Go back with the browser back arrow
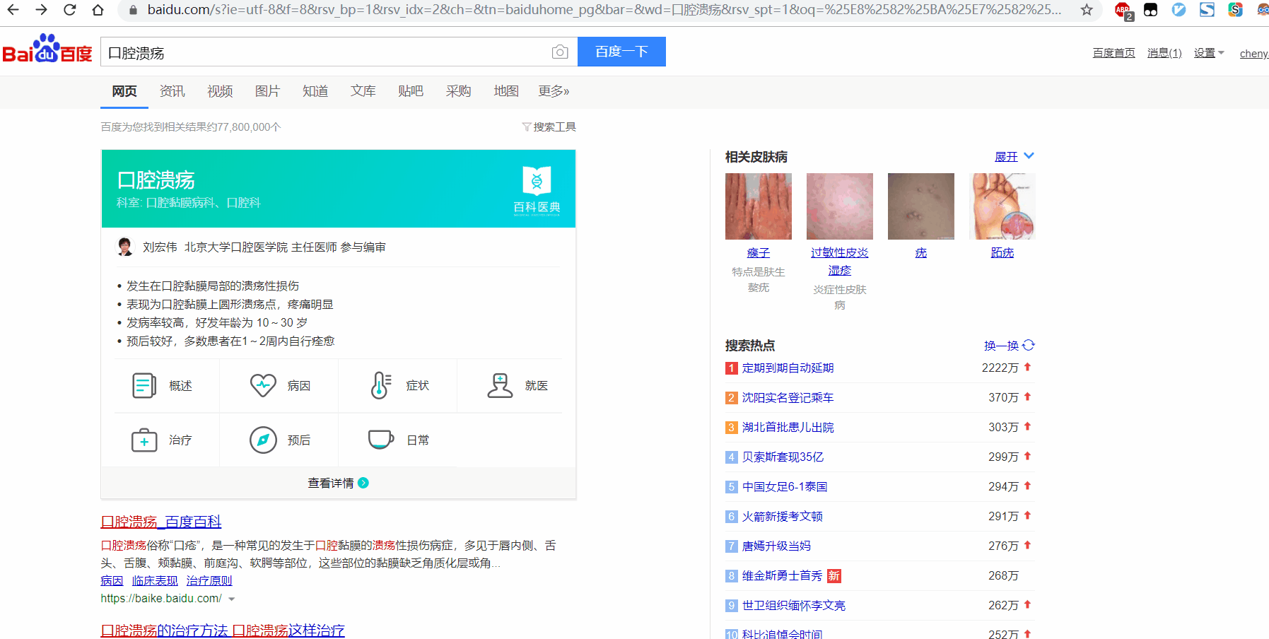The image size is (1269, 639). point(13,9)
